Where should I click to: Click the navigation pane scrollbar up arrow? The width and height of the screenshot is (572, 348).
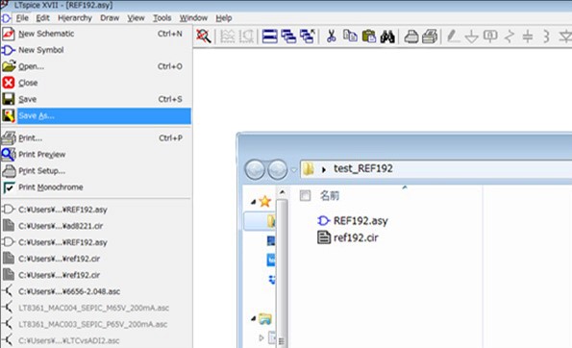pyautogui.click(x=282, y=192)
